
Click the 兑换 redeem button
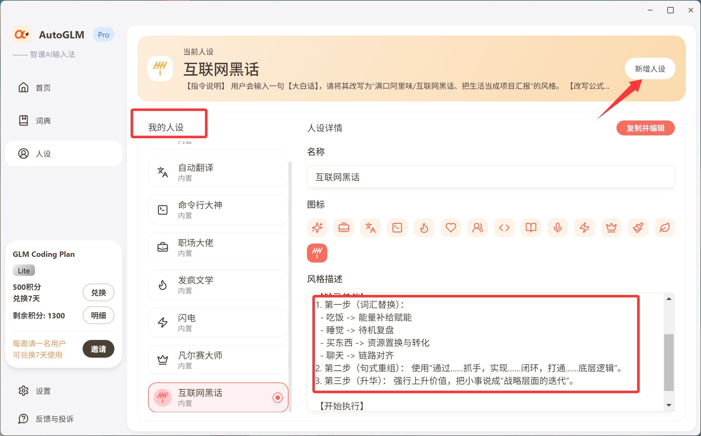coord(98,292)
